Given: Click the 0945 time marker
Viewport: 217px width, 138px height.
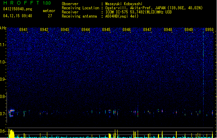Looking at the screenshot, I should [x=106, y=30].
